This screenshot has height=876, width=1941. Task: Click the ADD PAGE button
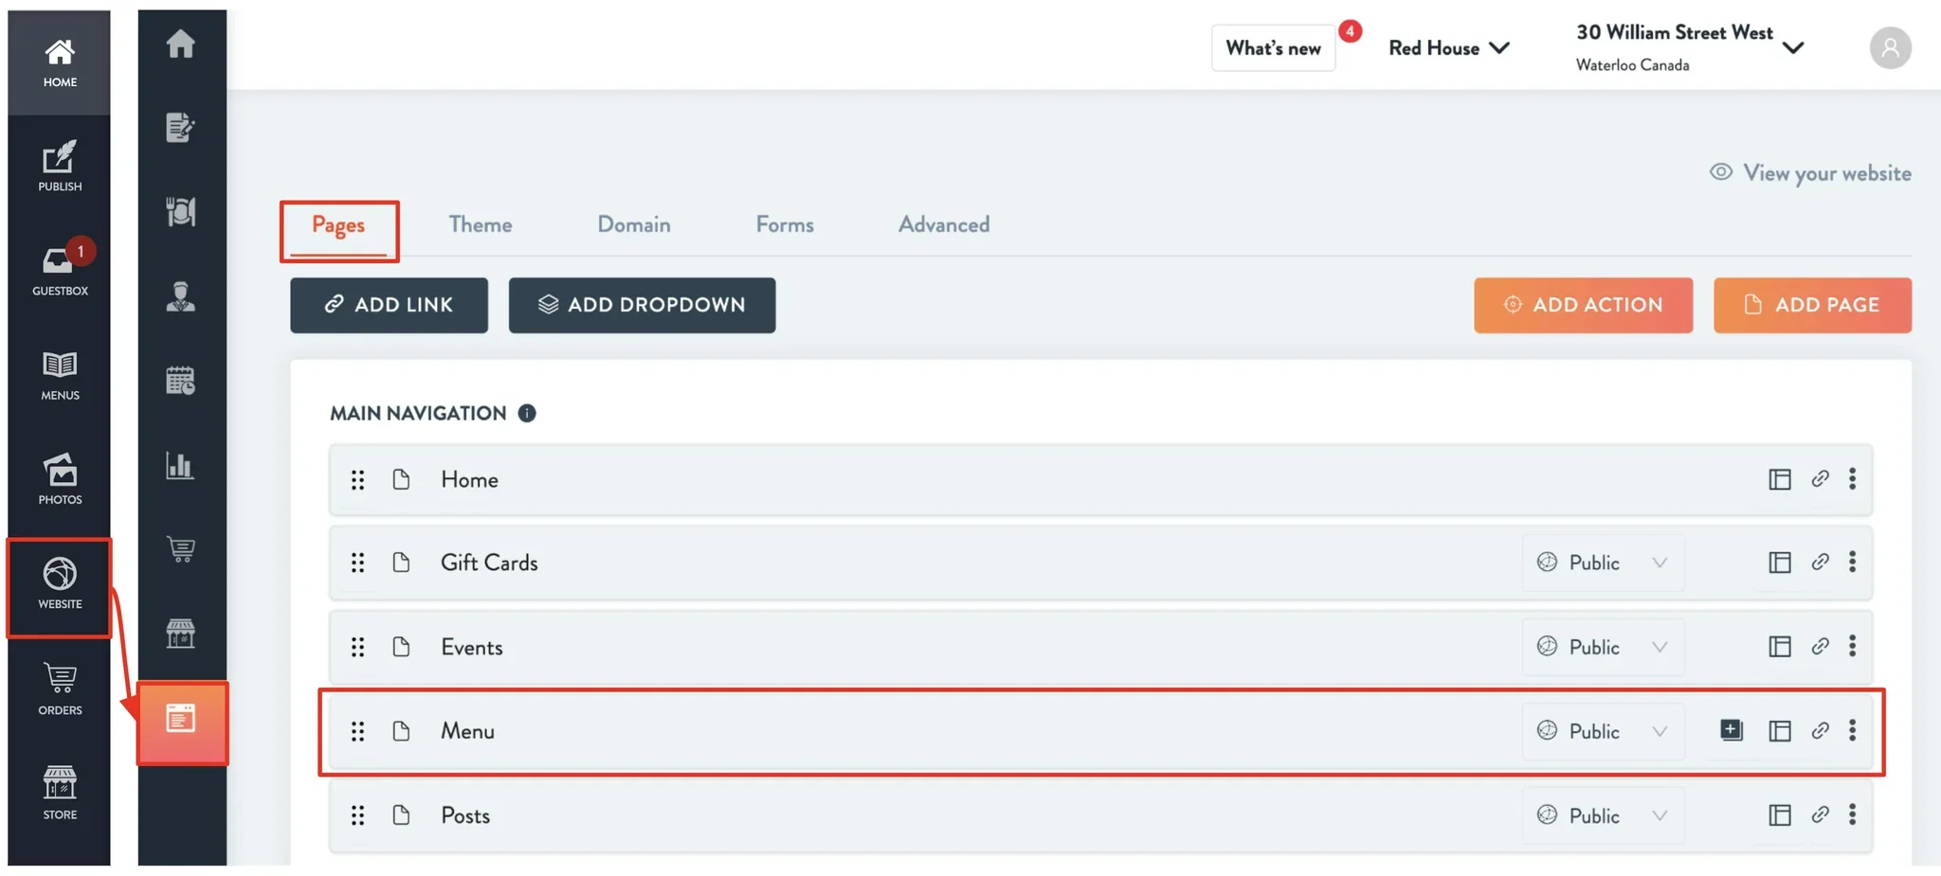tap(1812, 305)
